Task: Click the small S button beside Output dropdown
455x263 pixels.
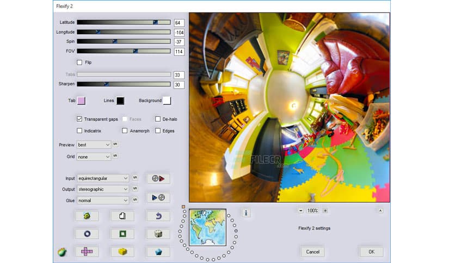Action: 135,189
